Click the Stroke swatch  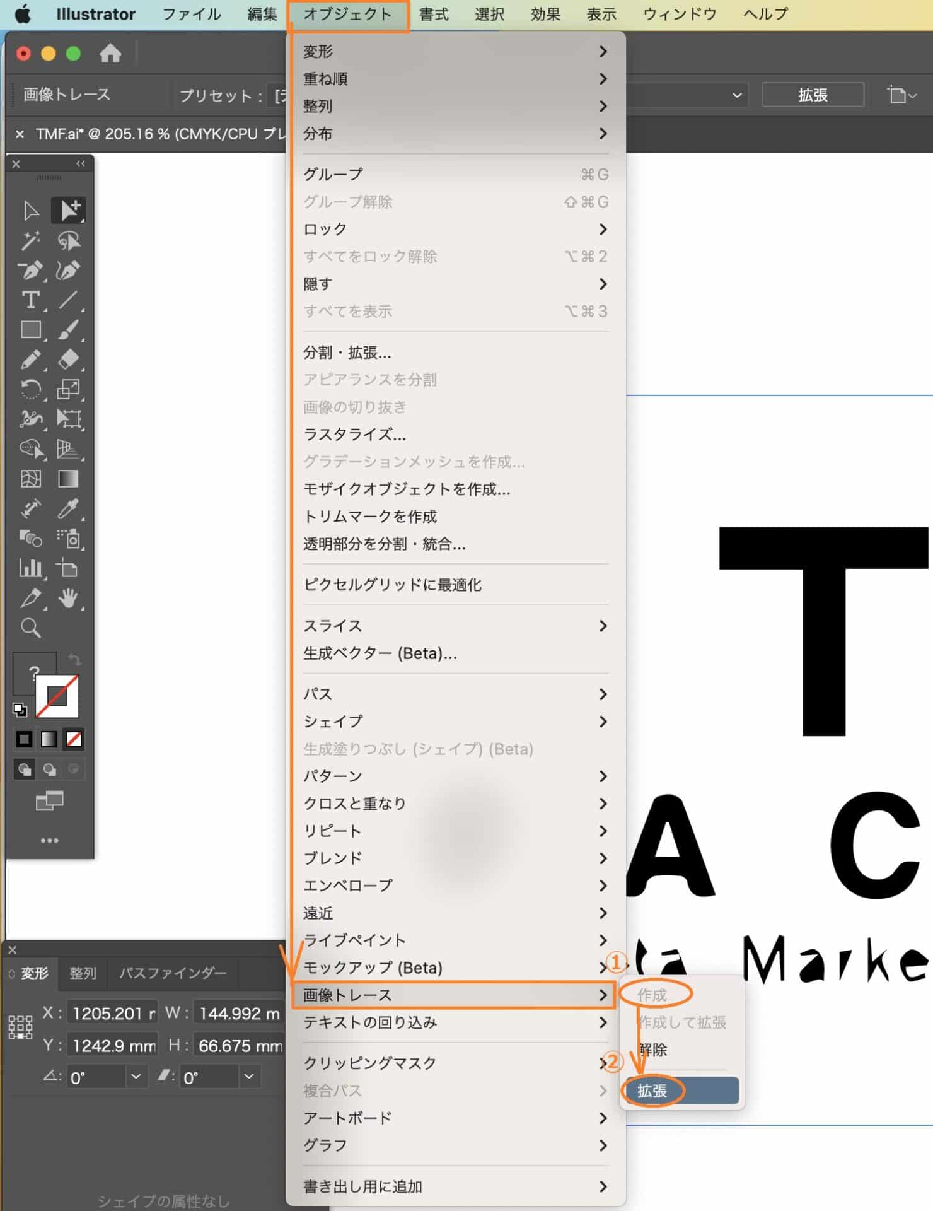point(57,696)
